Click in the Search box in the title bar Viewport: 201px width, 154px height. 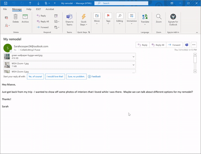tap(134, 3)
